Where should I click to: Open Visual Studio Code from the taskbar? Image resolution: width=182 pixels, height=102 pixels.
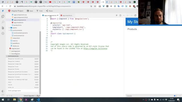pyautogui.click(x=38, y=99)
